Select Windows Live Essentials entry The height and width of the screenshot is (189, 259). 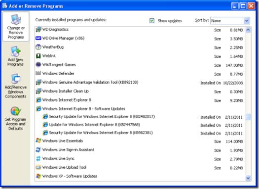tap(63, 141)
